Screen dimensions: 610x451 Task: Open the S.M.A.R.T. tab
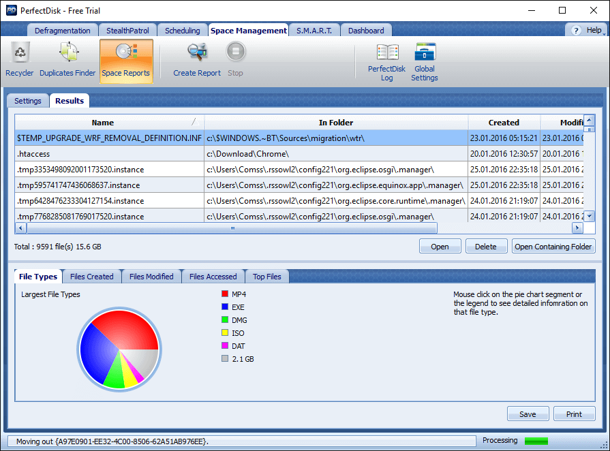(x=314, y=31)
